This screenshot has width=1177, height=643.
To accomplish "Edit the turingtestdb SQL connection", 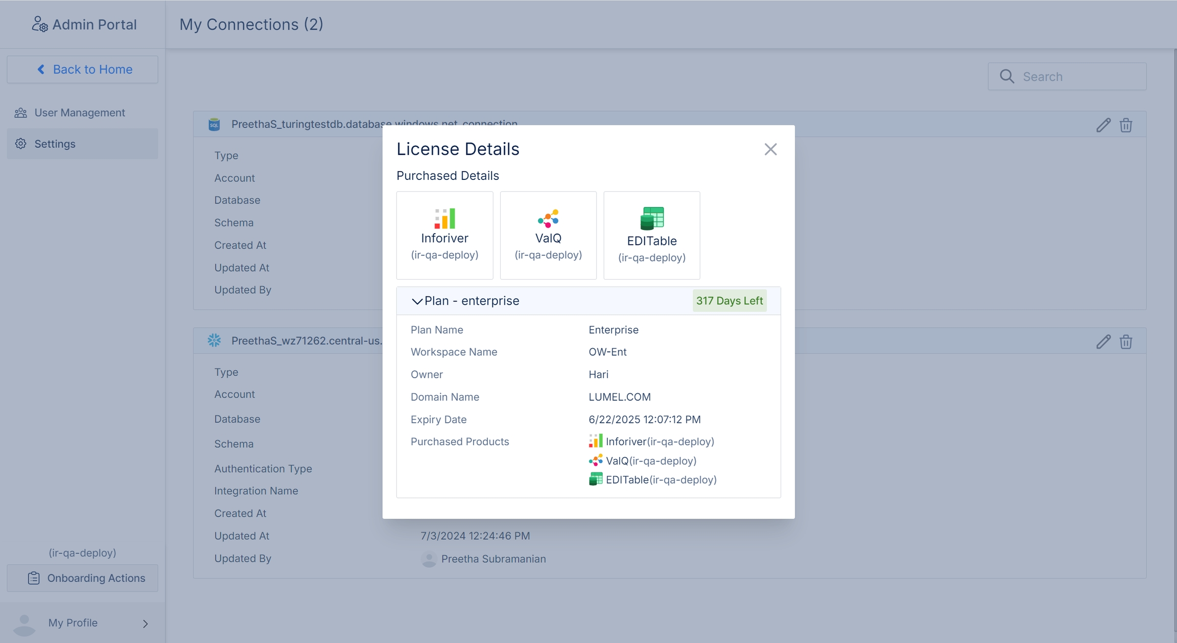I will coord(1103,125).
